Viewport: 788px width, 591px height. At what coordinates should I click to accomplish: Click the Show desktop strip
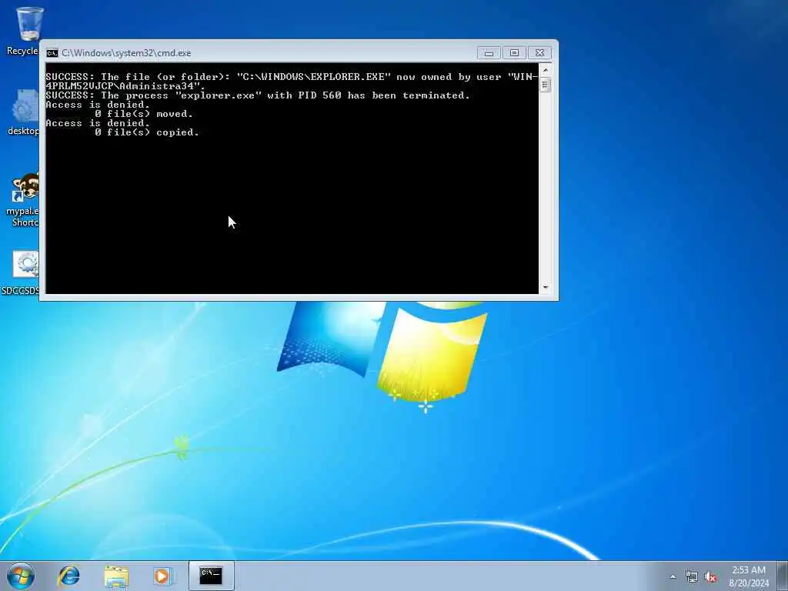783,576
